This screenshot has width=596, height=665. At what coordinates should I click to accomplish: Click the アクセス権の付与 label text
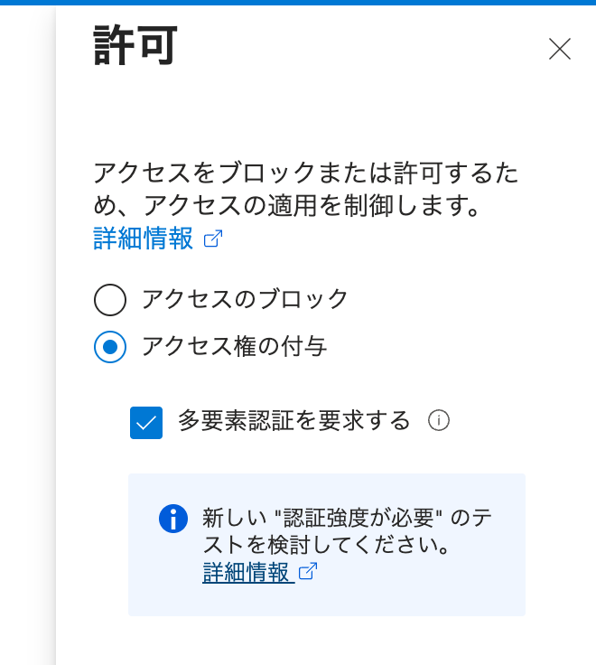click(234, 346)
